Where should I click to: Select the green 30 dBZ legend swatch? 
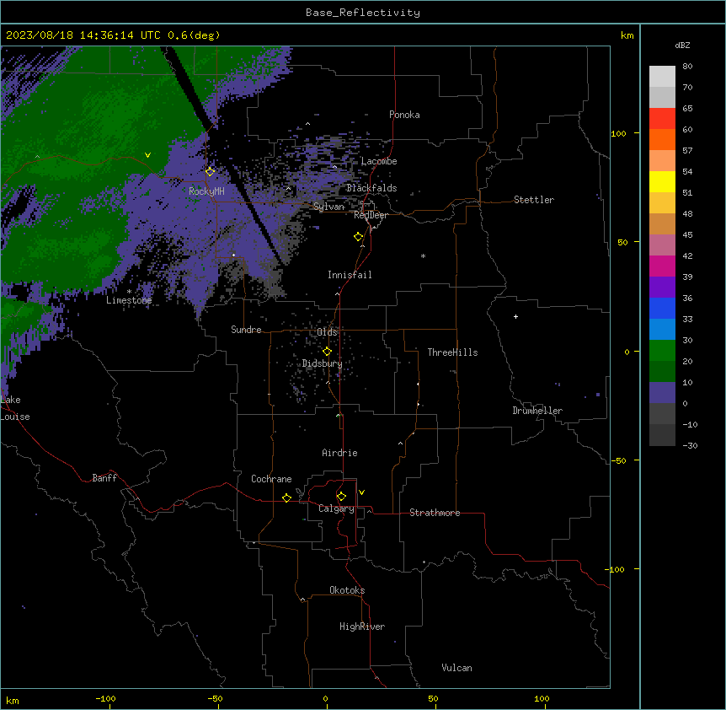coord(662,351)
